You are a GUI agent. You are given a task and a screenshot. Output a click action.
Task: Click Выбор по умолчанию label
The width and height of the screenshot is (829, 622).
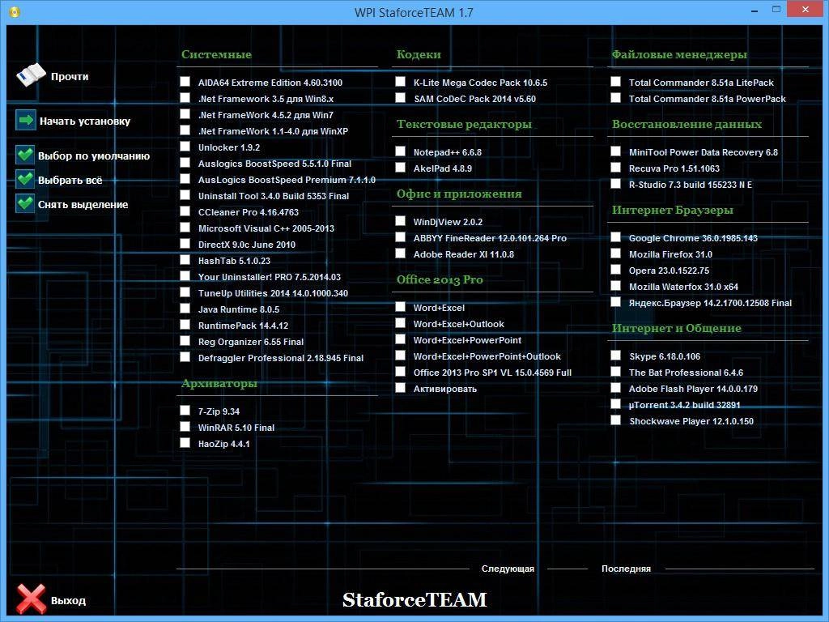click(94, 156)
